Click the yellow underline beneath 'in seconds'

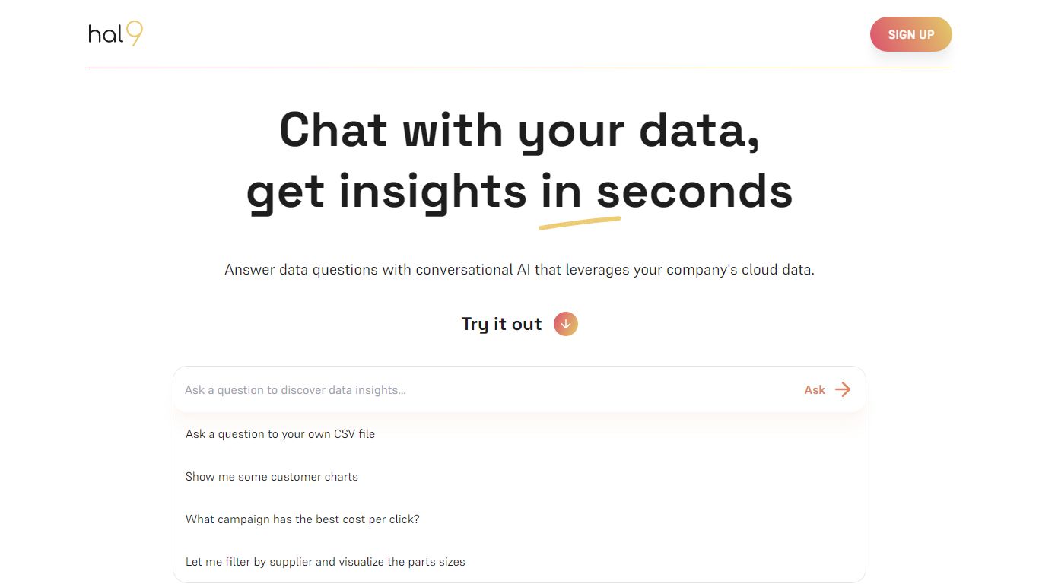coord(580,221)
